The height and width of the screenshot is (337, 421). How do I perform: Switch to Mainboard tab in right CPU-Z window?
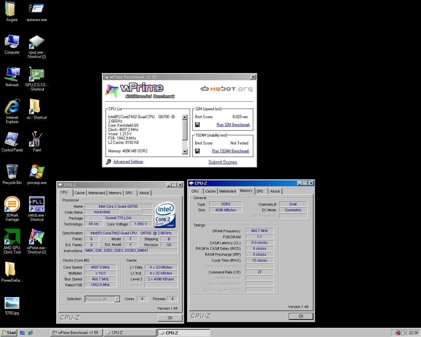(x=228, y=191)
